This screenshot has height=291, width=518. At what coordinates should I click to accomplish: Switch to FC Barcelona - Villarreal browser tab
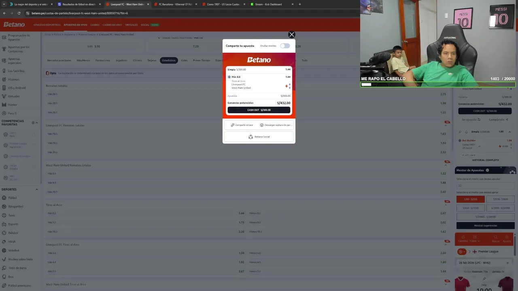[175, 4]
